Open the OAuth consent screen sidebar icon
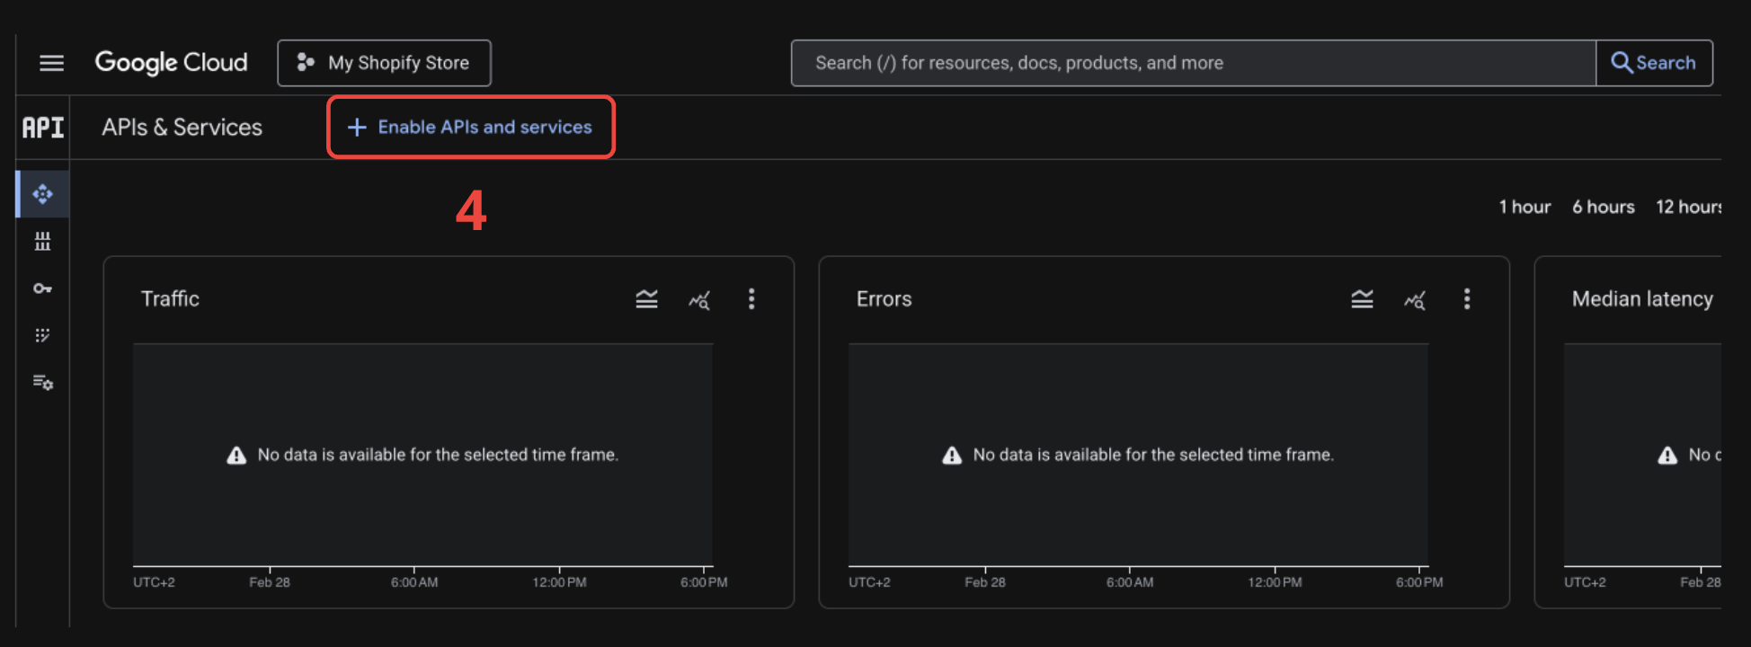Image resolution: width=1751 pixels, height=647 pixels. tap(42, 335)
